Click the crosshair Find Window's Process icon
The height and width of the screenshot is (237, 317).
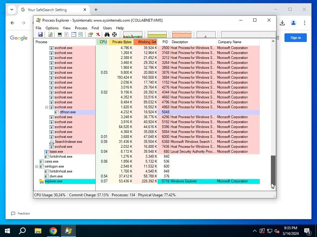115,35
